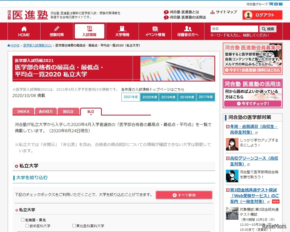Open the 2019年度 year tab
Screen dimensions: 290x232
(168, 97)
